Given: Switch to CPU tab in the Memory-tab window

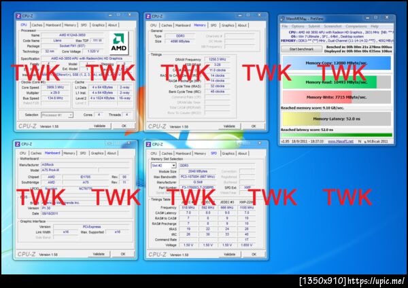Looking at the screenshot, I should (x=153, y=26).
